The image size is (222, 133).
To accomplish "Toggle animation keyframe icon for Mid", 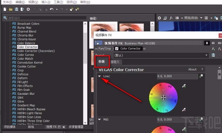I will 201,119.
